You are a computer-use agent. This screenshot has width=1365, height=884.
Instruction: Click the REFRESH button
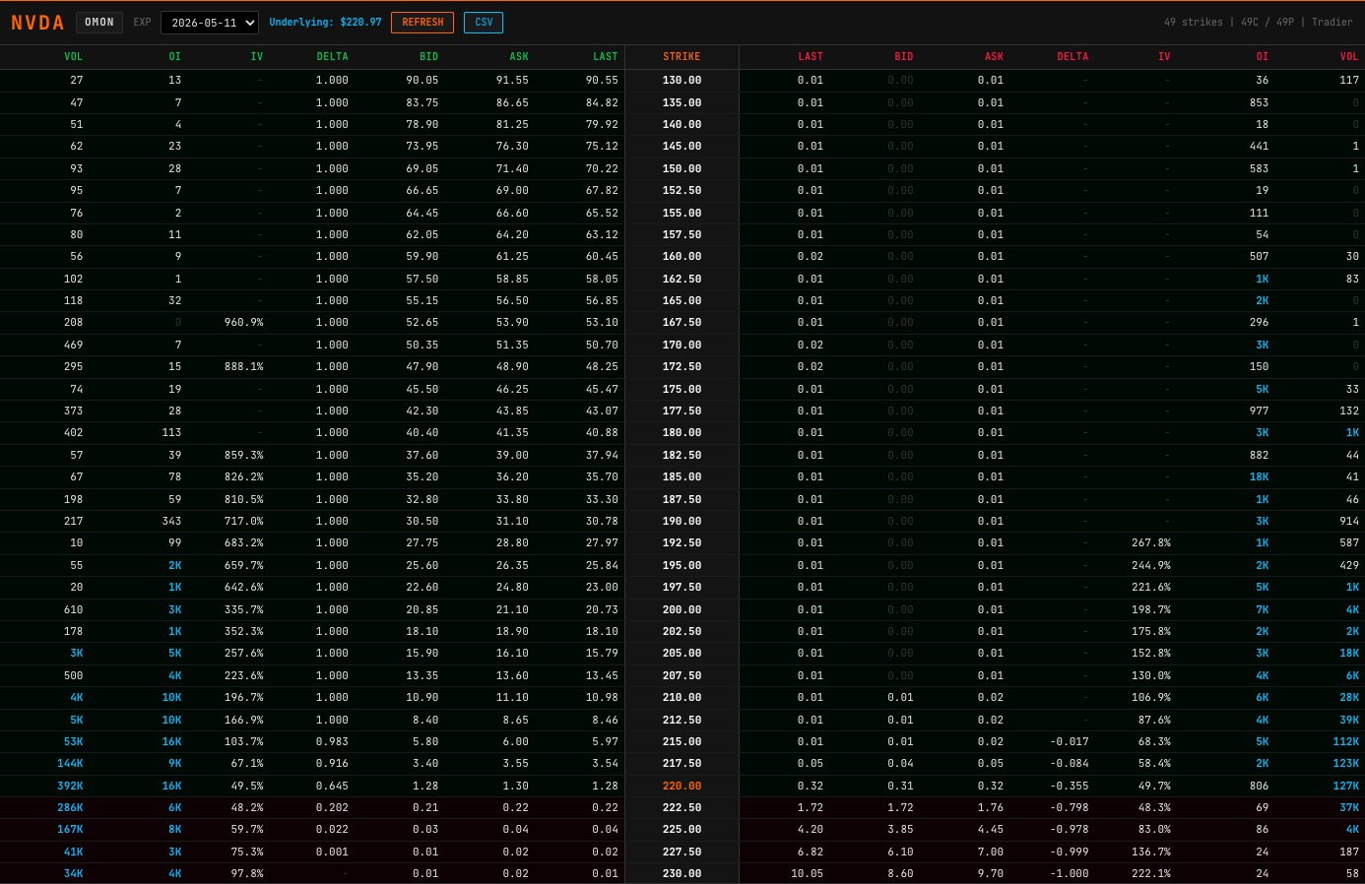click(x=422, y=22)
